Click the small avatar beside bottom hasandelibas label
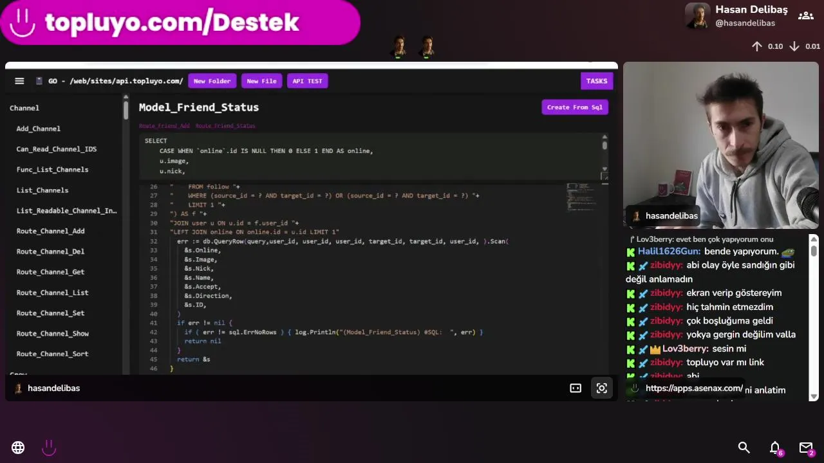Image resolution: width=824 pixels, height=463 pixels. [x=19, y=388]
